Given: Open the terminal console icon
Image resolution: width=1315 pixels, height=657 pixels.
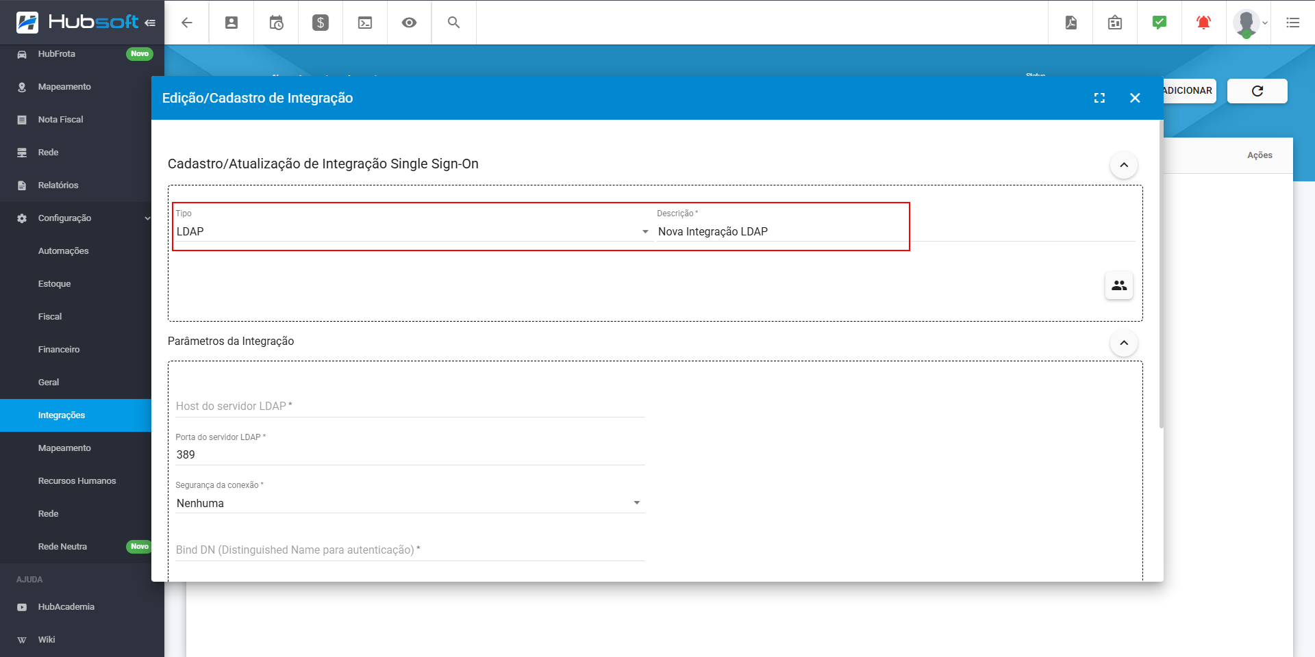Looking at the screenshot, I should [365, 23].
